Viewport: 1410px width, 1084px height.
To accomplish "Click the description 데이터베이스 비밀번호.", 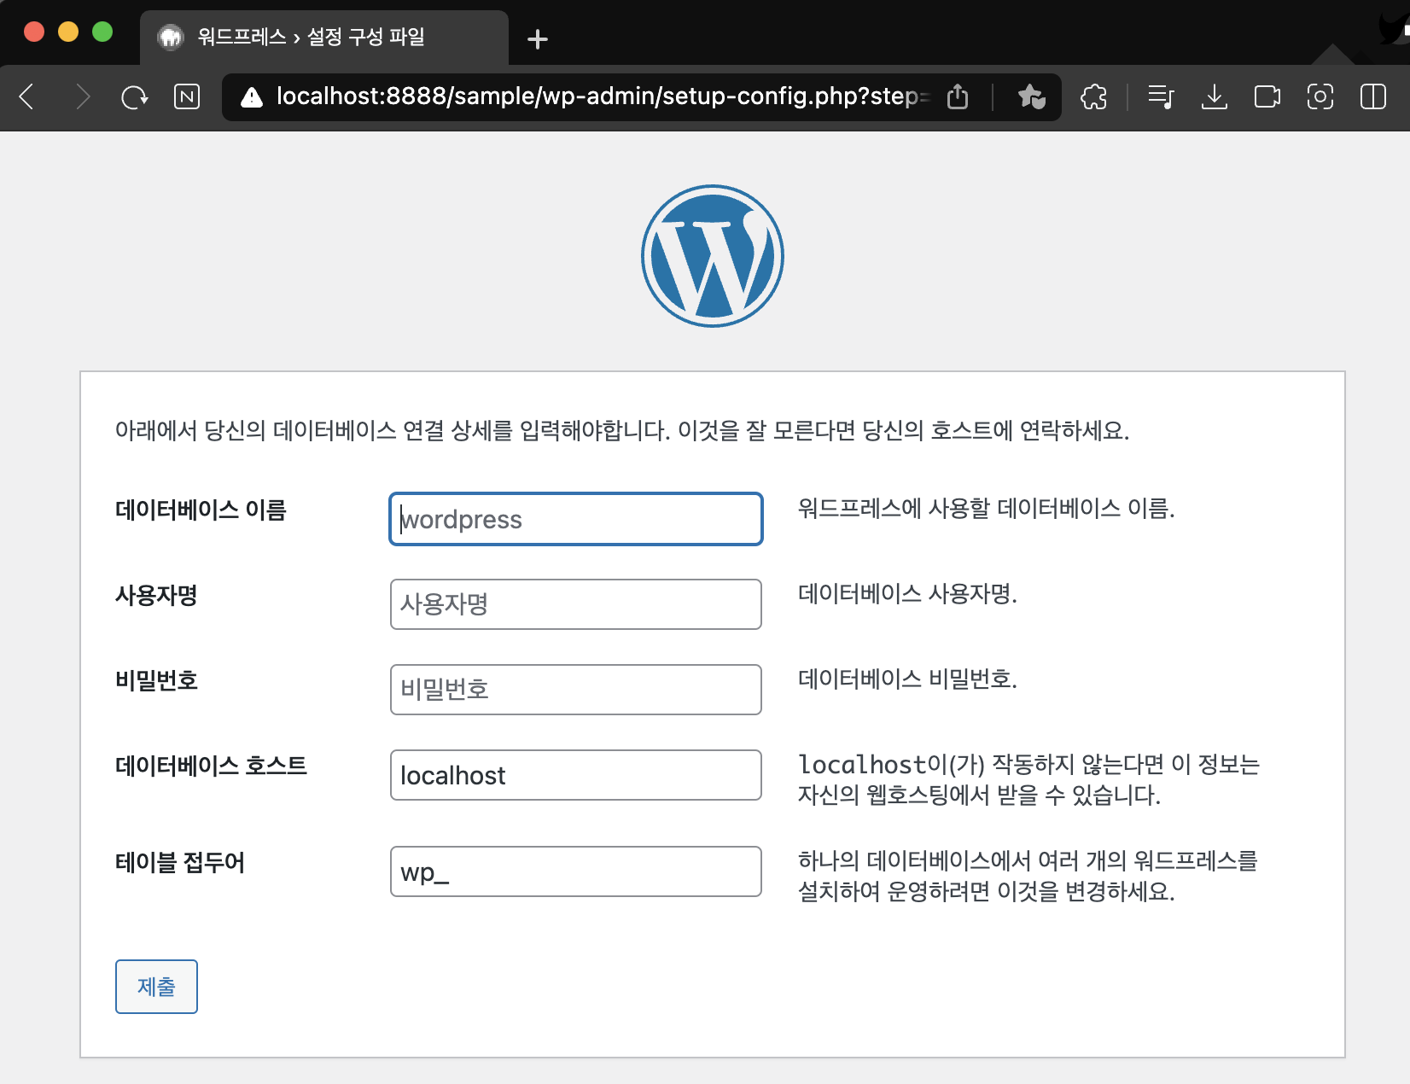I will point(907,679).
